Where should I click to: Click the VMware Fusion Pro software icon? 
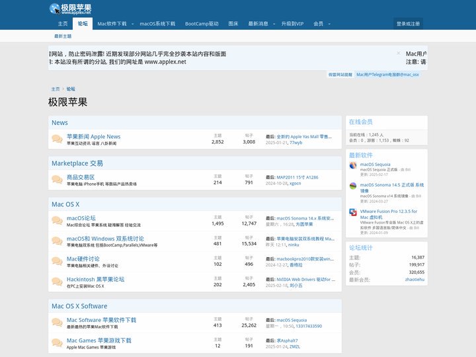(x=353, y=212)
